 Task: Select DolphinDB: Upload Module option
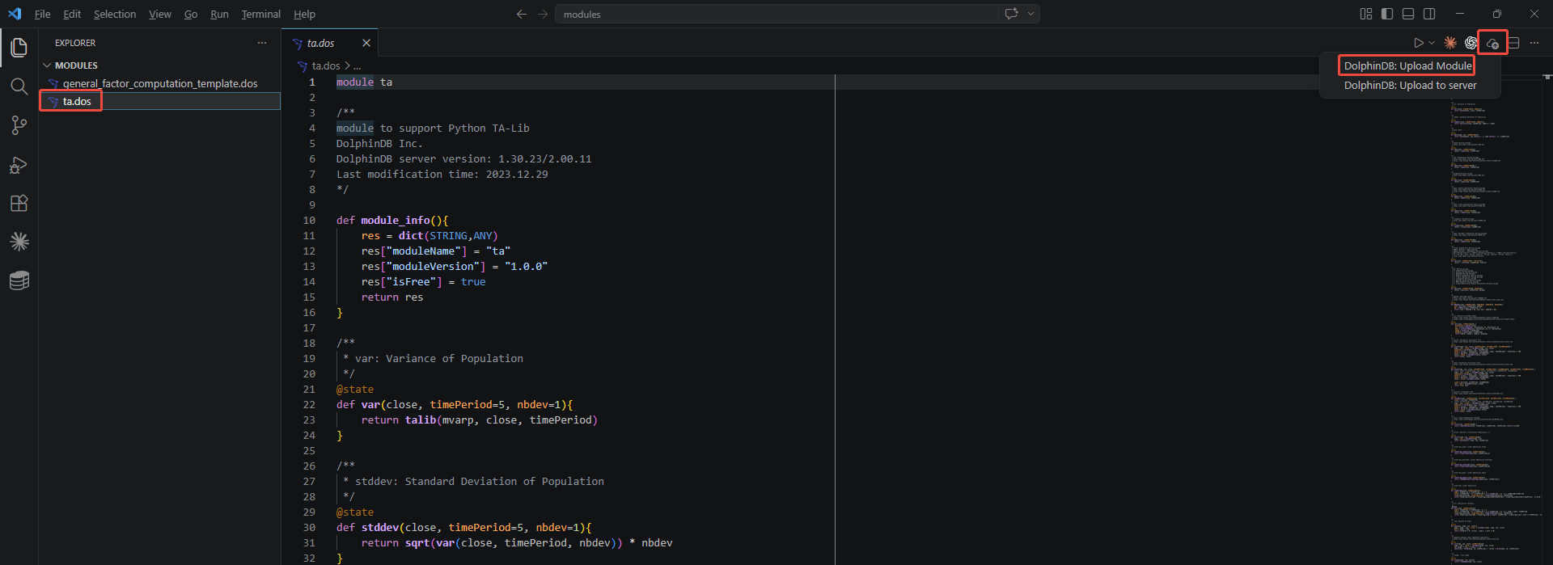click(1407, 66)
